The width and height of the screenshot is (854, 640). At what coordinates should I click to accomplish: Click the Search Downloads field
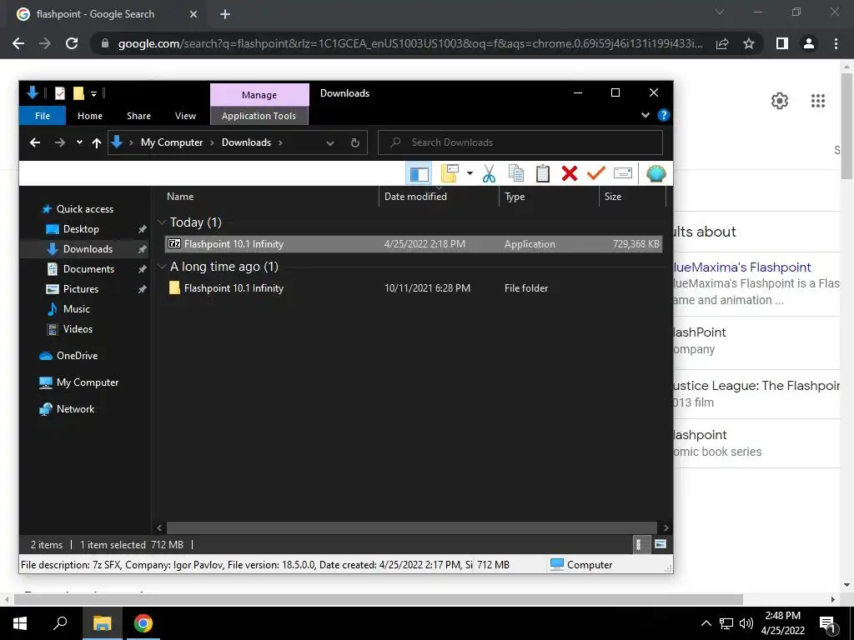tap(520, 142)
